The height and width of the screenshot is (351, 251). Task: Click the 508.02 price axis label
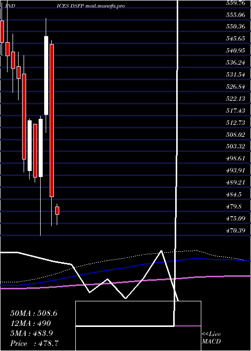(235, 134)
